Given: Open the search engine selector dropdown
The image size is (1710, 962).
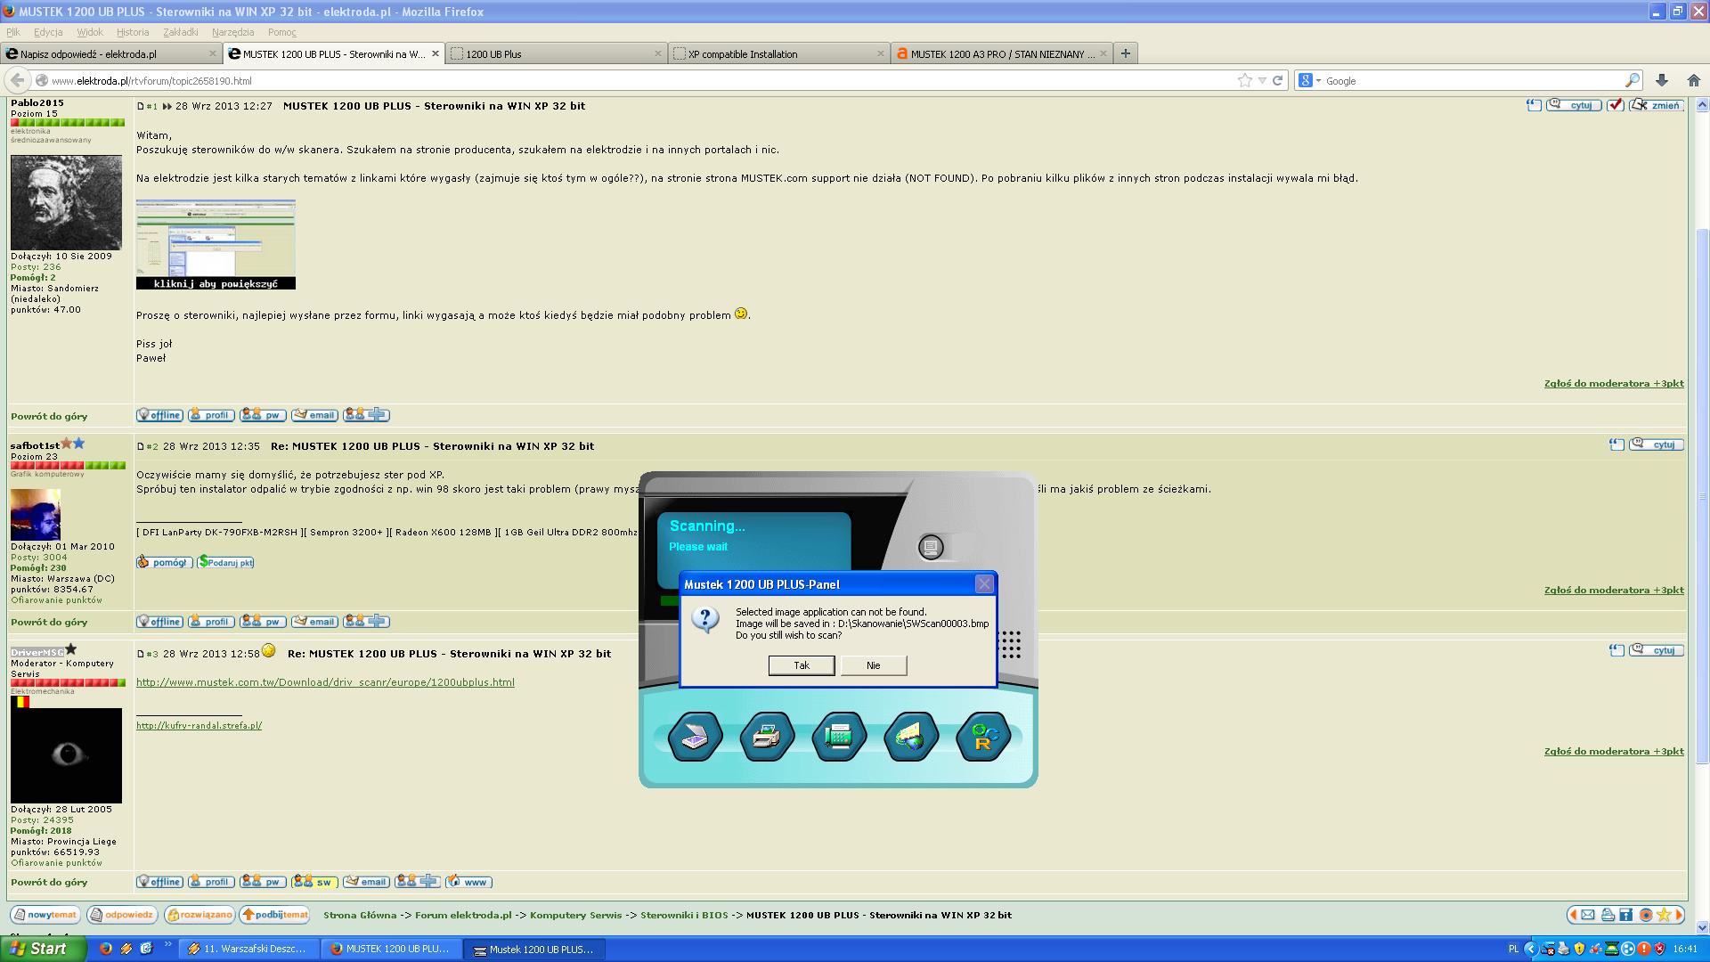Looking at the screenshot, I should [x=1309, y=80].
